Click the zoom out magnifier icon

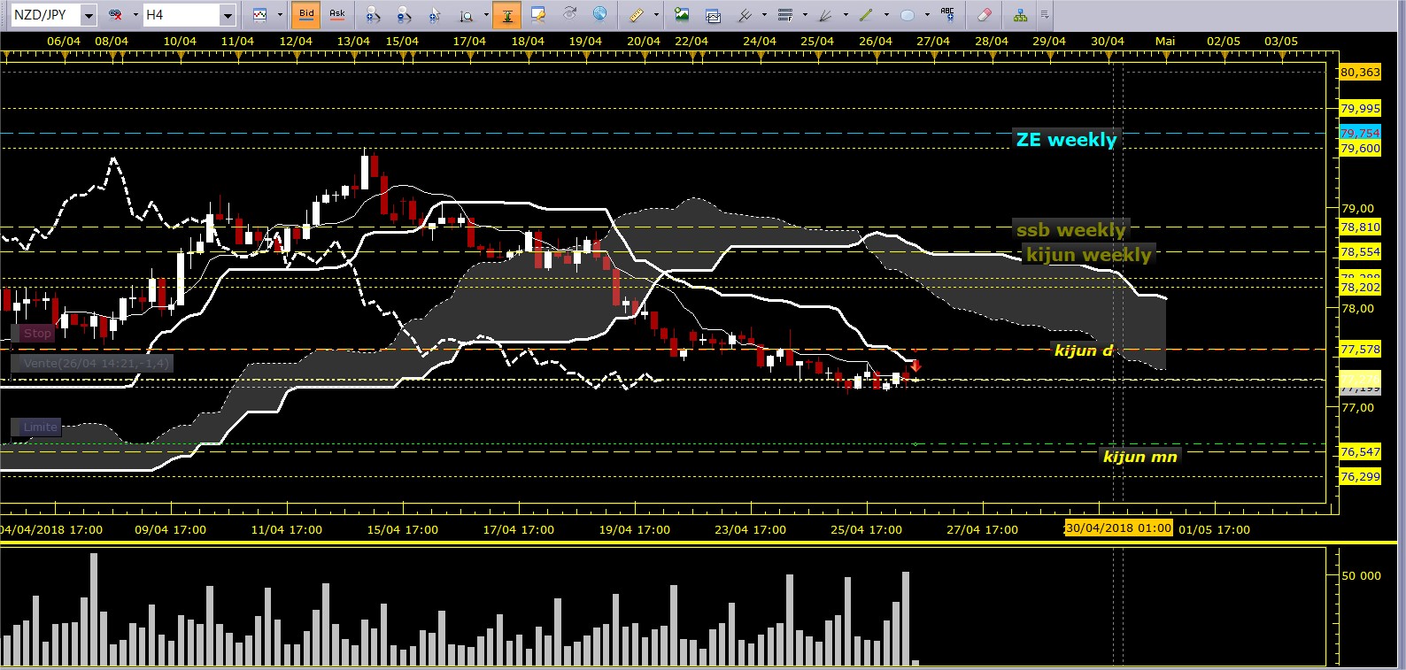coord(404,15)
